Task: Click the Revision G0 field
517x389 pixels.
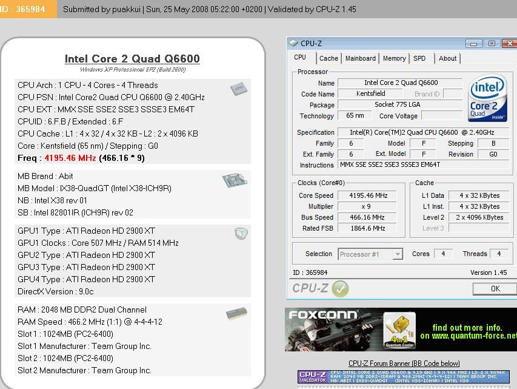Action: point(493,154)
